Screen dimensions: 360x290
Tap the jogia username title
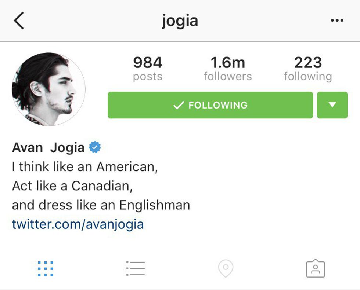pos(180,22)
